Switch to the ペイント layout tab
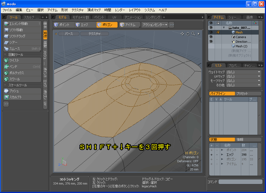The height and width of the screenshot is (193, 266). pyautogui.click(x=99, y=17)
